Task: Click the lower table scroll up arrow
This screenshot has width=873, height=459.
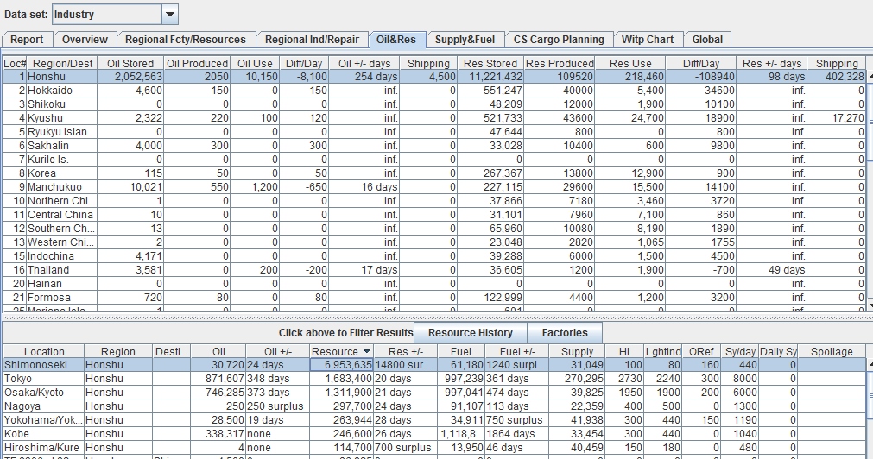Action: pyautogui.click(x=870, y=364)
